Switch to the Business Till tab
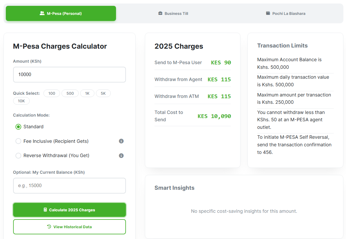The width and height of the screenshot is (346, 239). (173, 13)
